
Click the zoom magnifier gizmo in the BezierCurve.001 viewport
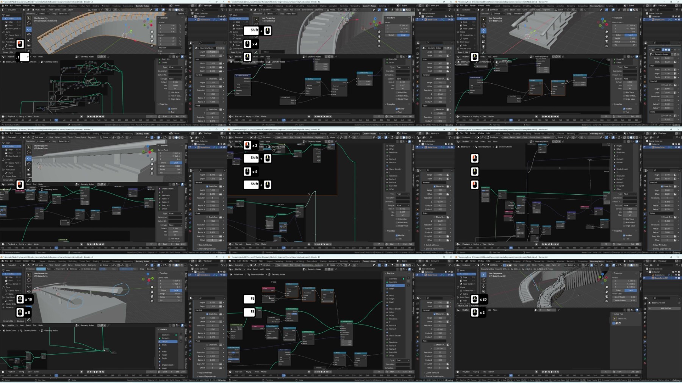tap(607, 288)
